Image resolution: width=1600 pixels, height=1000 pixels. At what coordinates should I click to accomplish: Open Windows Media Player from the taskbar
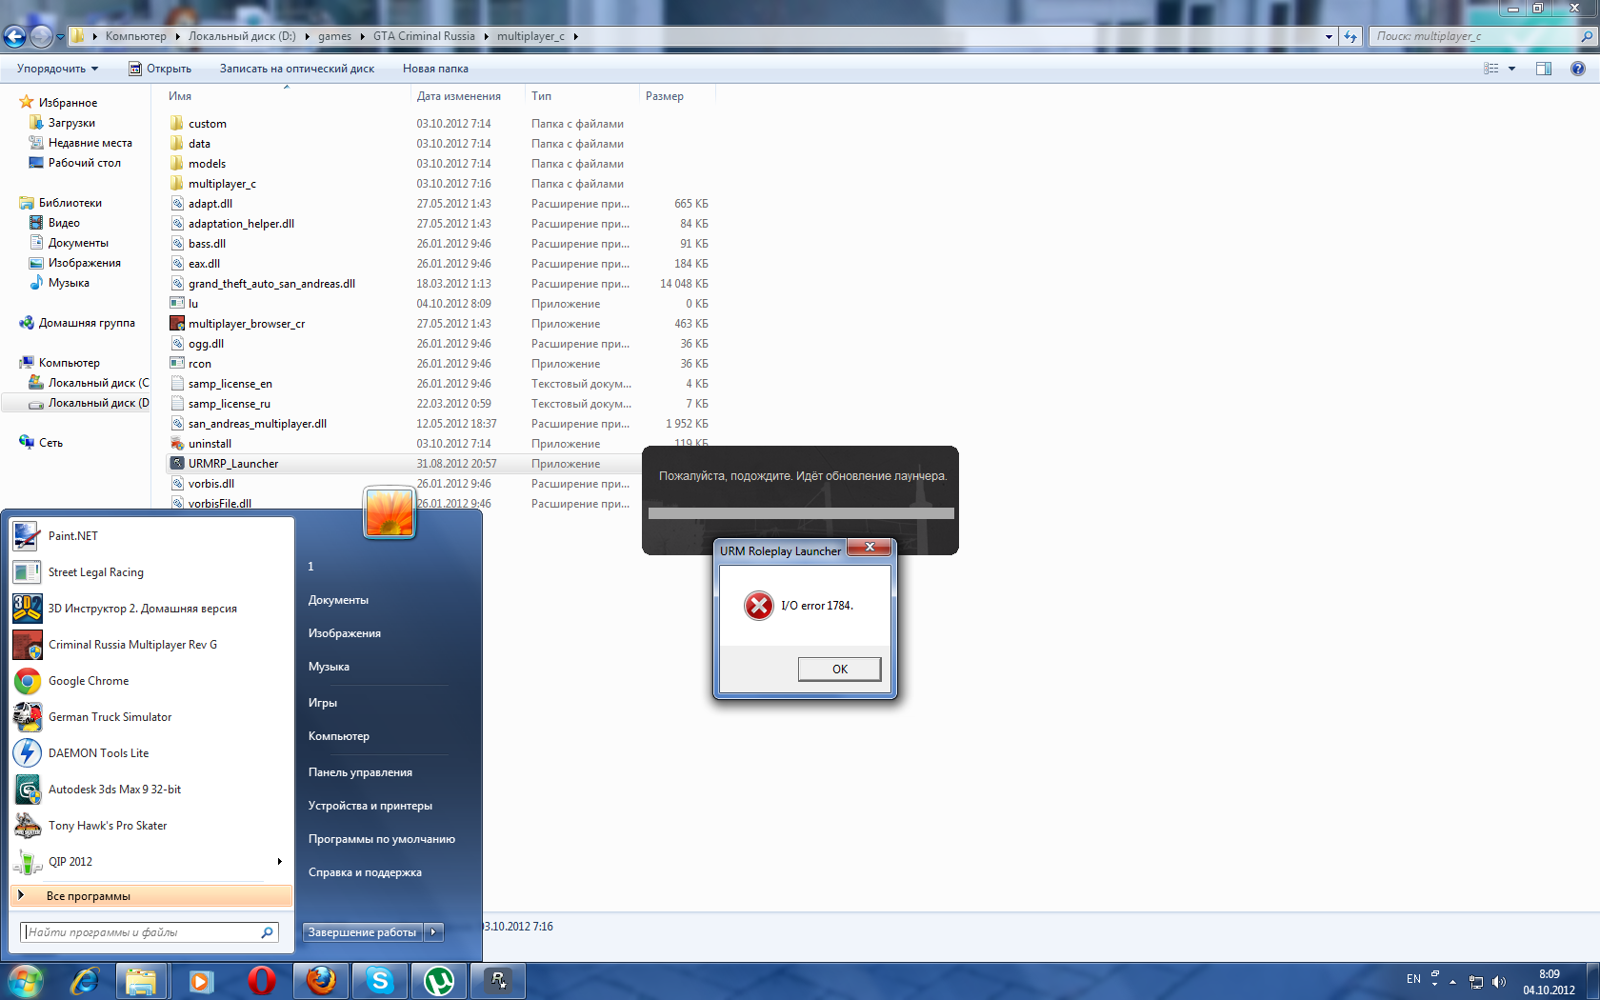pyautogui.click(x=201, y=981)
